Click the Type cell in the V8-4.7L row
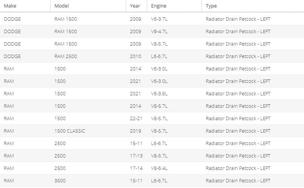This screenshot has height=188, width=304. point(238,31)
